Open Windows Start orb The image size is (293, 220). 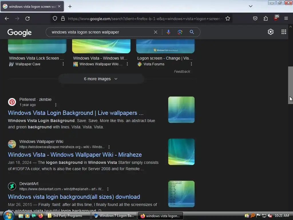(8, 216)
